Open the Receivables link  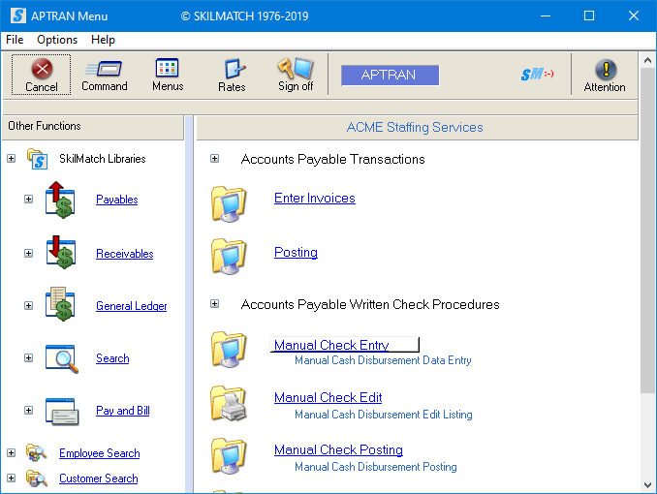pos(124,254)
